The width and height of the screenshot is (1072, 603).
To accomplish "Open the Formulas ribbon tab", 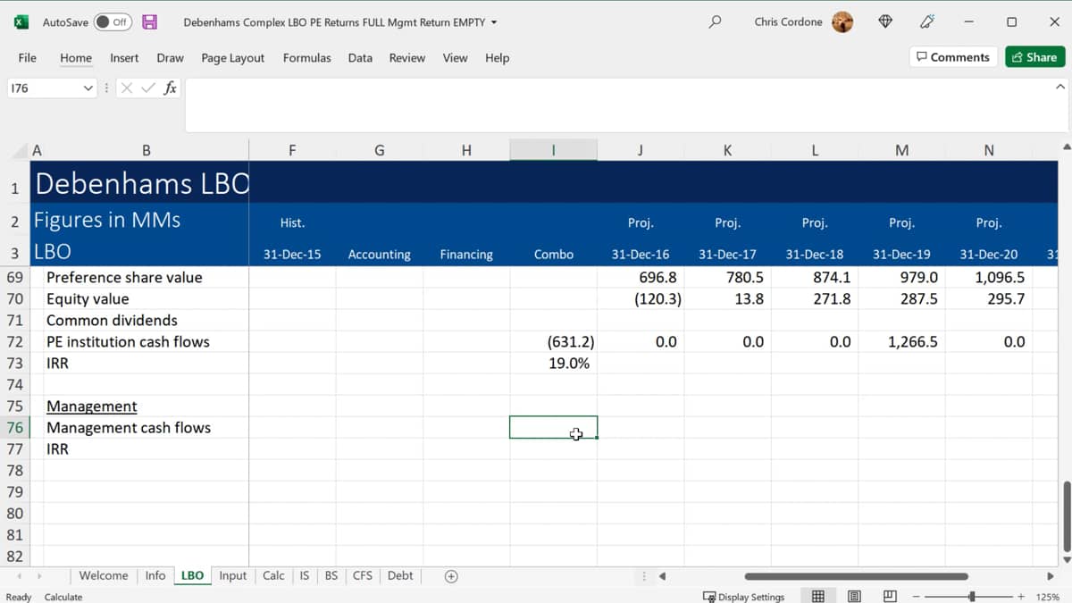I will click(306, 57).
